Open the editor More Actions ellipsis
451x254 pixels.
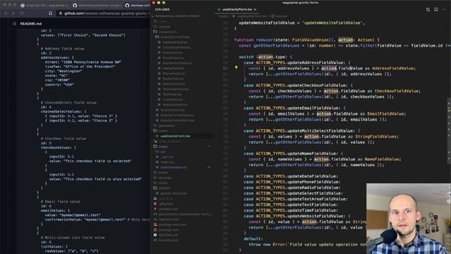(445, 9)
